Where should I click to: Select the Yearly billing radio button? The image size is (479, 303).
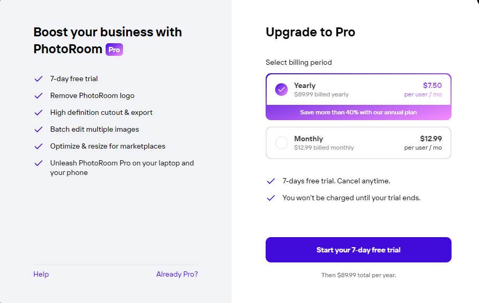pyautogui.click(x=281, y=90)
